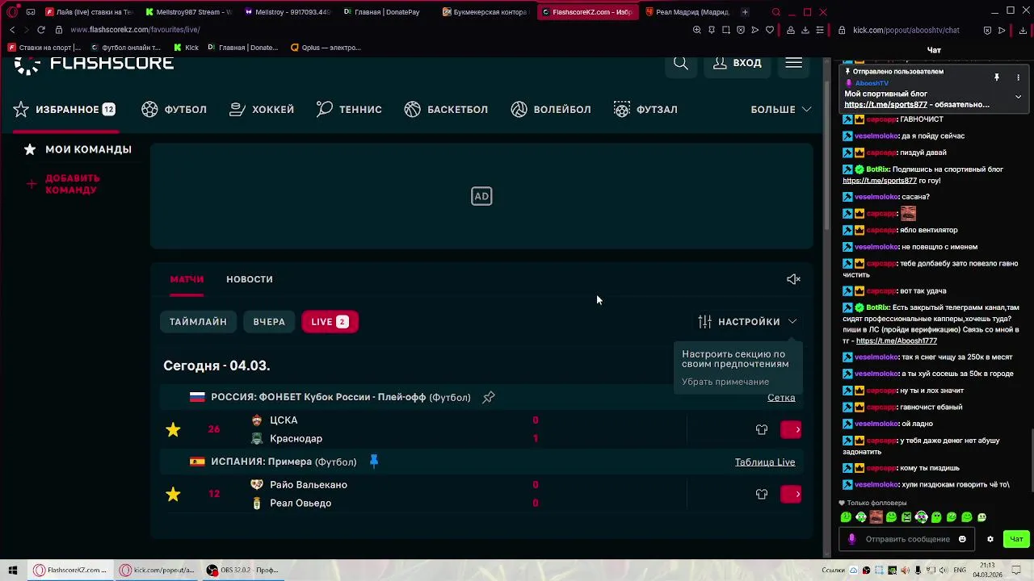Go back in browser history

coord(12,30)
